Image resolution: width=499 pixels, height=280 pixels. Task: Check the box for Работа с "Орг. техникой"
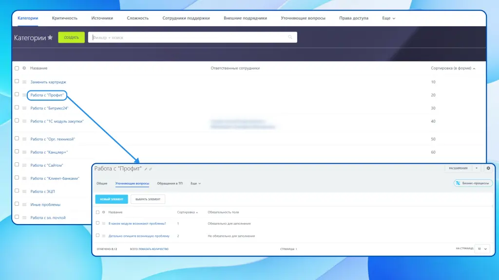coord(17,139)
